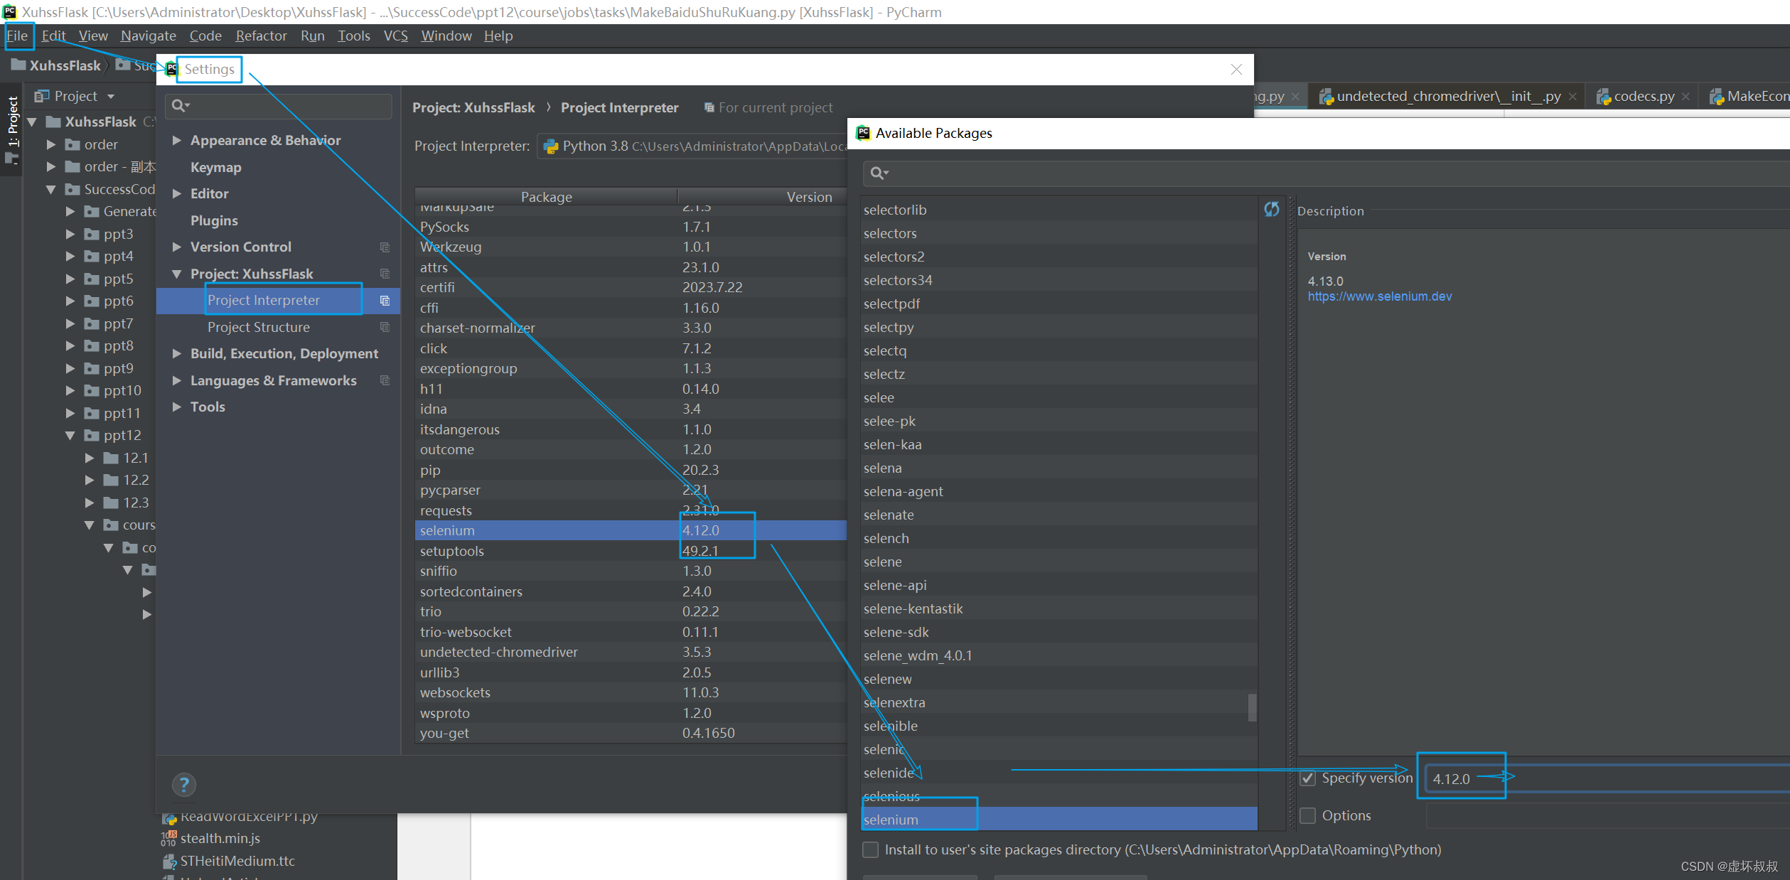Collapse the Project: XuhssFlask settings node
This screenshot has height=880, width=1790.
177,274
